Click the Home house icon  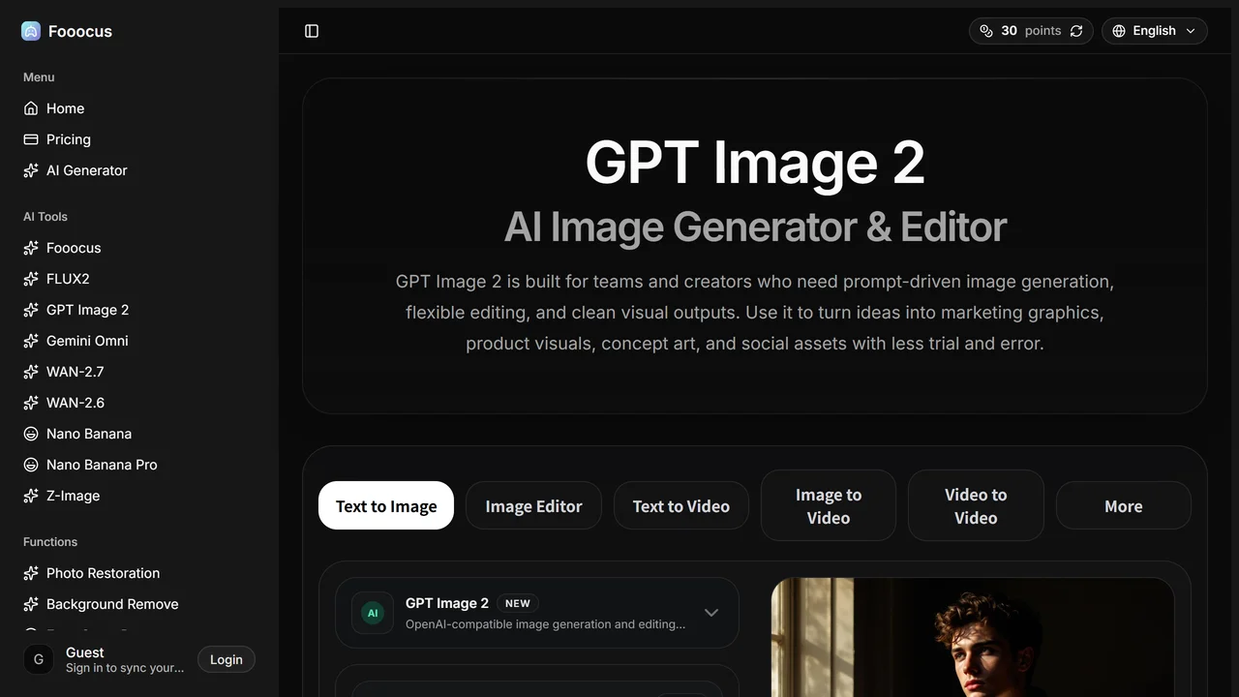pyautogui.click(x=31, y=108)
